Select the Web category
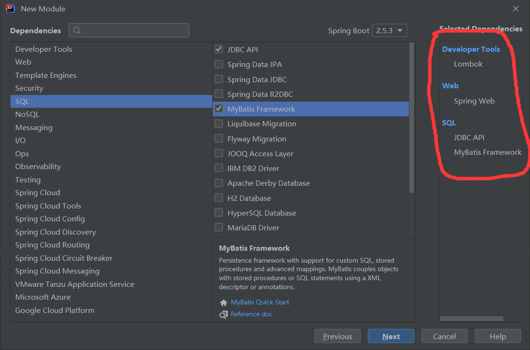 tap(111, 62)
